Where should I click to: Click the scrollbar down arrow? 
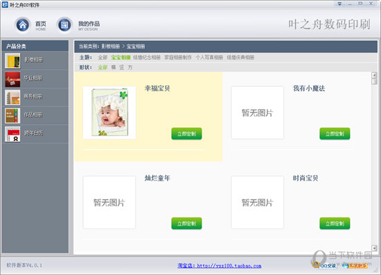tap(374, 248)
